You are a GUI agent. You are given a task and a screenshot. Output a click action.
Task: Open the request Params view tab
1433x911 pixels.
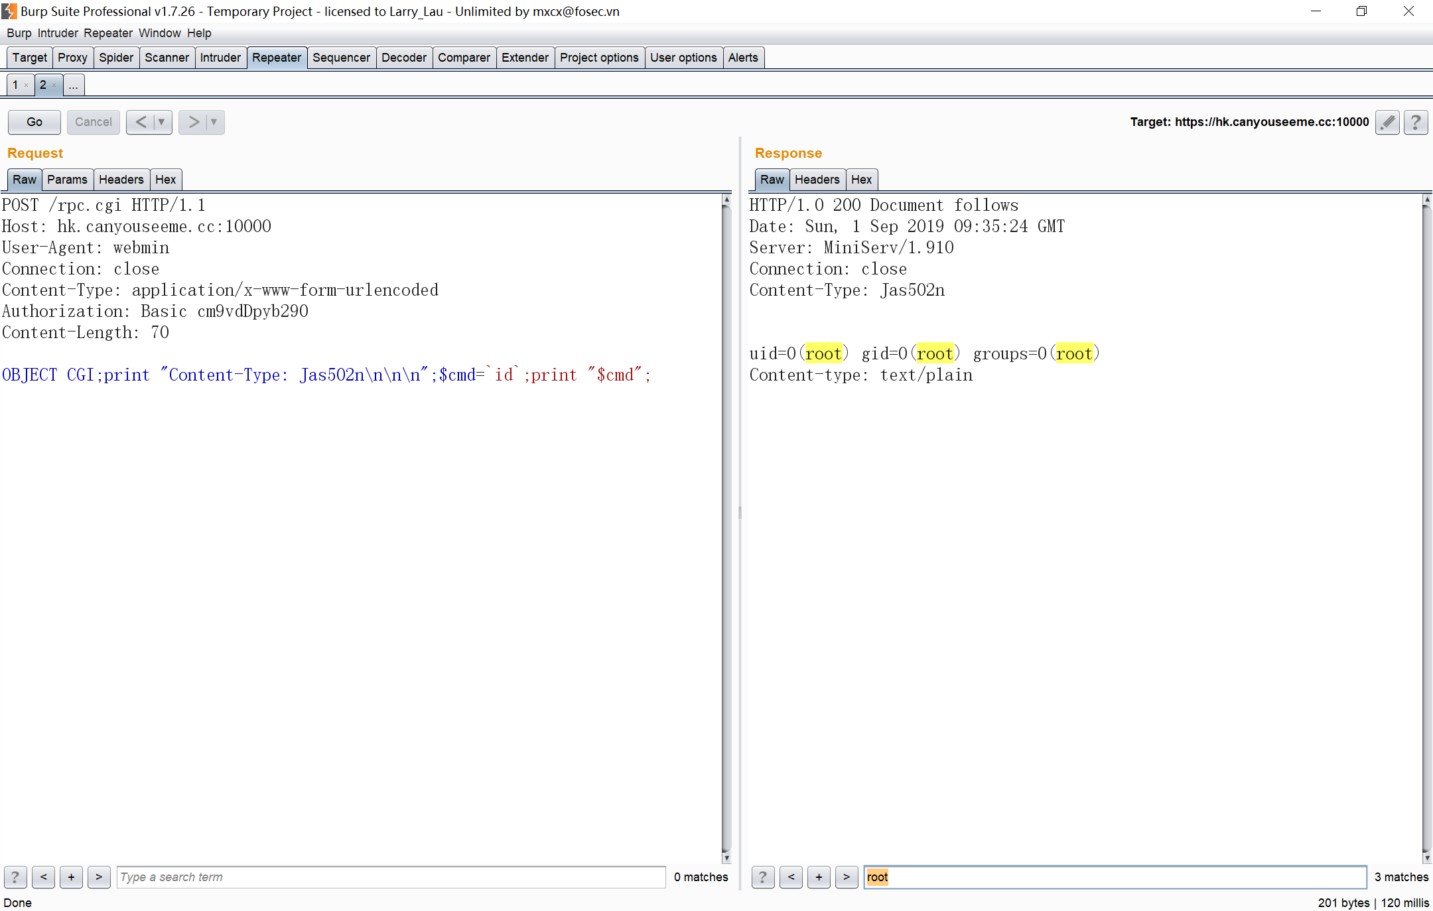[x=67, y=180]
